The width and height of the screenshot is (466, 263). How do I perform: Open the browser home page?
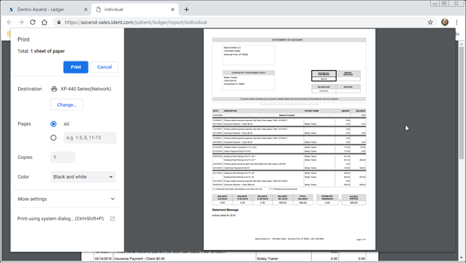tap(44, 22)
